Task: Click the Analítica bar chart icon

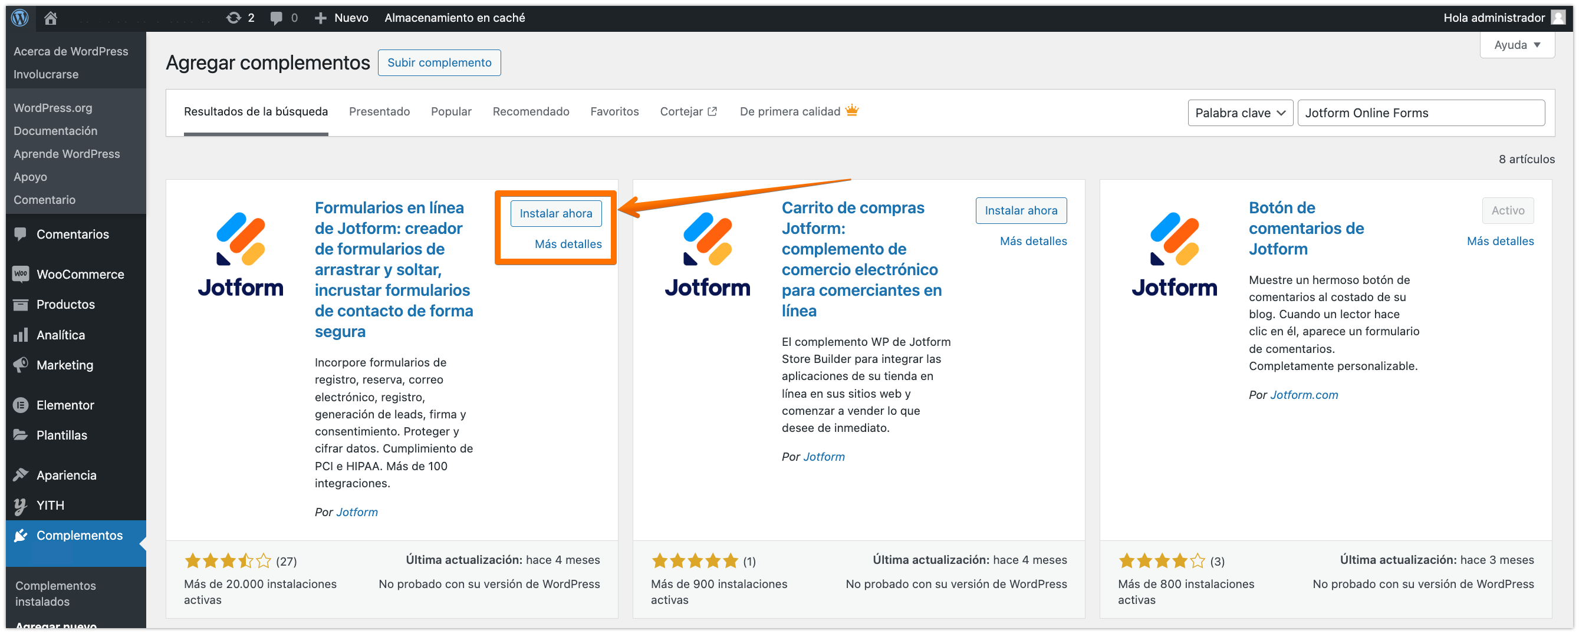Action: pos(20,335)
